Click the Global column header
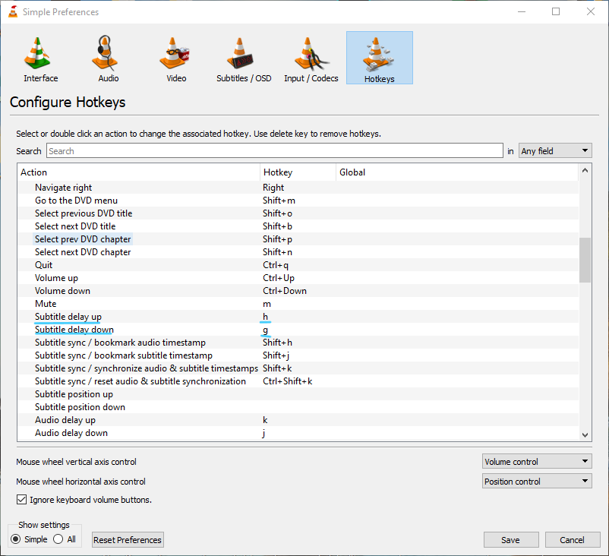 (x=457, y=172)
